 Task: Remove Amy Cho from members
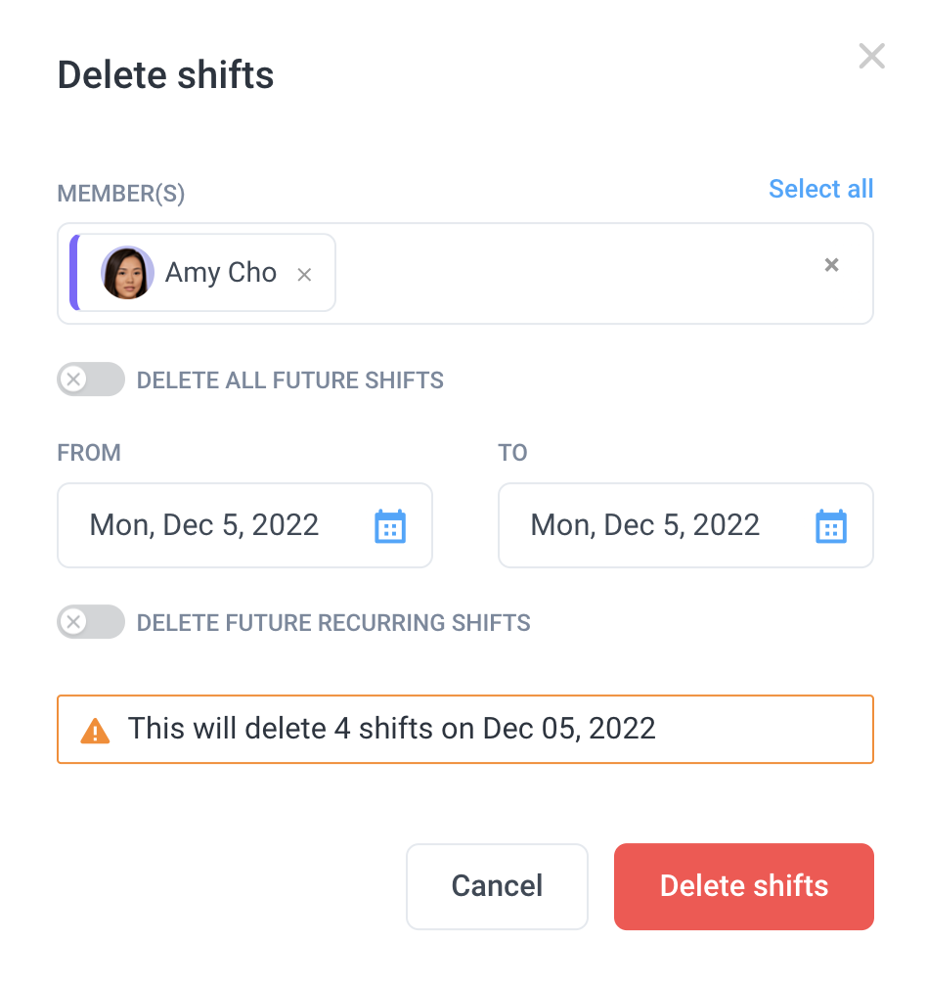[304, 274]
